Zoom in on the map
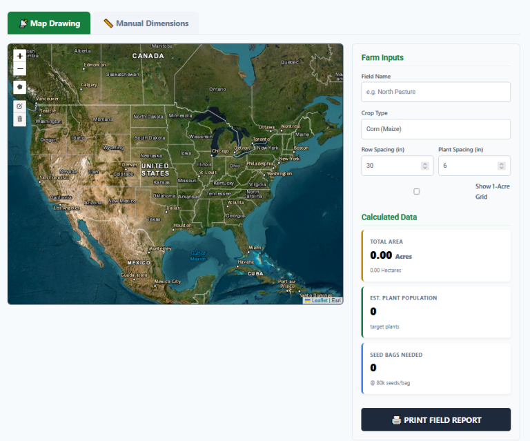The width and height of the screenshot is (530, 441). click(x=19, y=56)
